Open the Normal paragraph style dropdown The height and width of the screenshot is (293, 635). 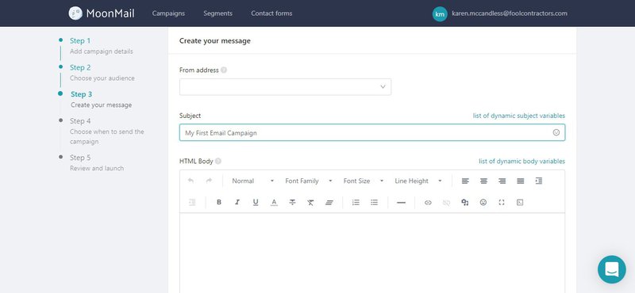(x=252, y=181)
